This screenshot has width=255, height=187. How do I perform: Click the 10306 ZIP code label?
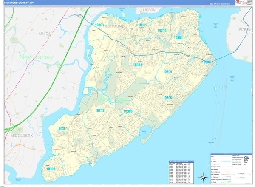[167, 98]
